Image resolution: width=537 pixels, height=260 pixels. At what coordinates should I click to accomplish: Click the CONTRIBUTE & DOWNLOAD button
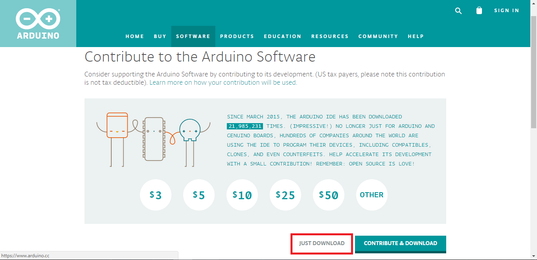(x=401, y=244)
